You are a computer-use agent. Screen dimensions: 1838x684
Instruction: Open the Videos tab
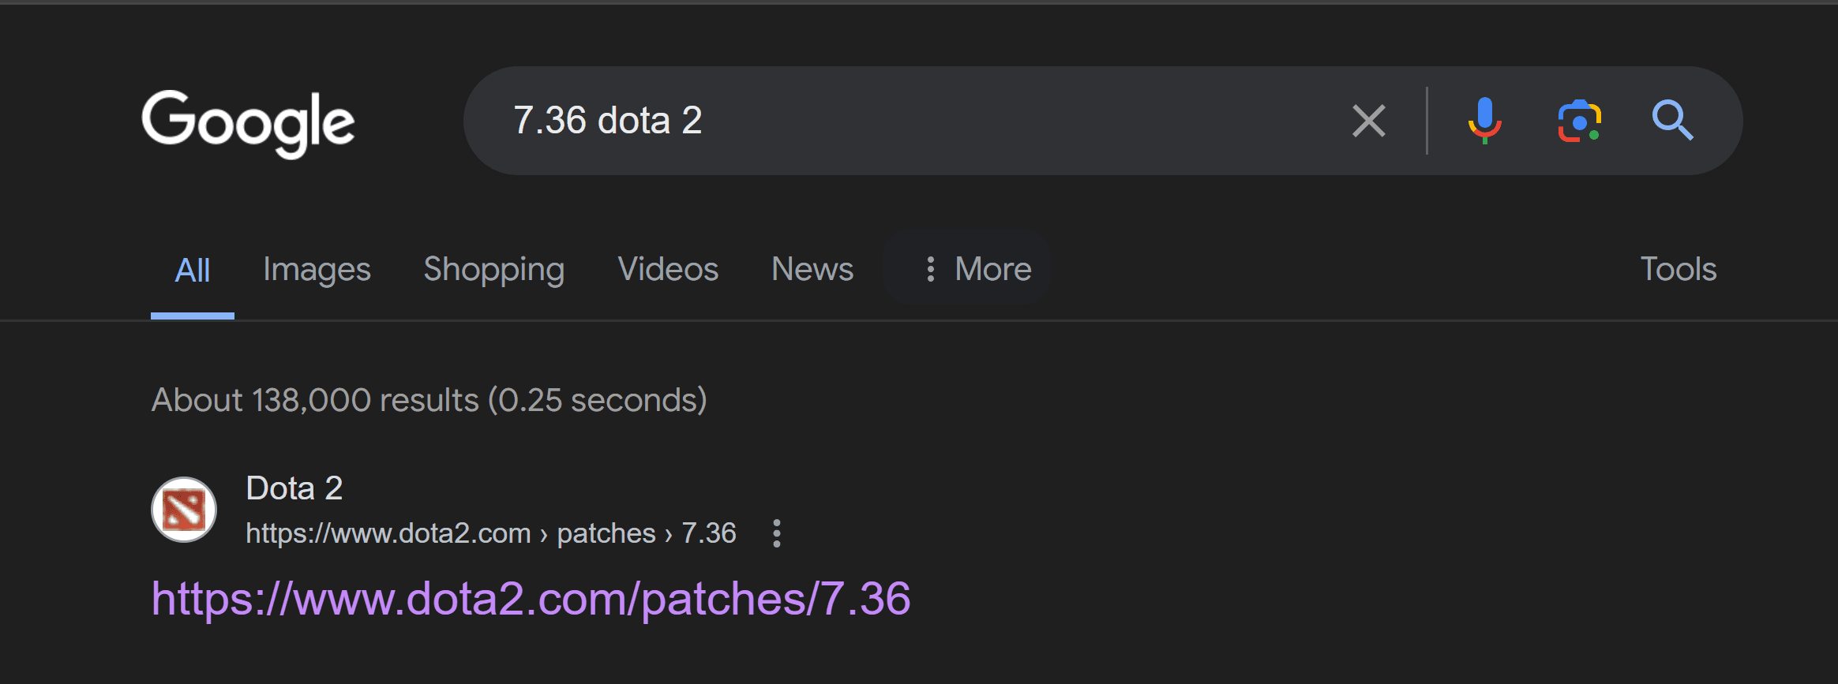tap(668, 270)
